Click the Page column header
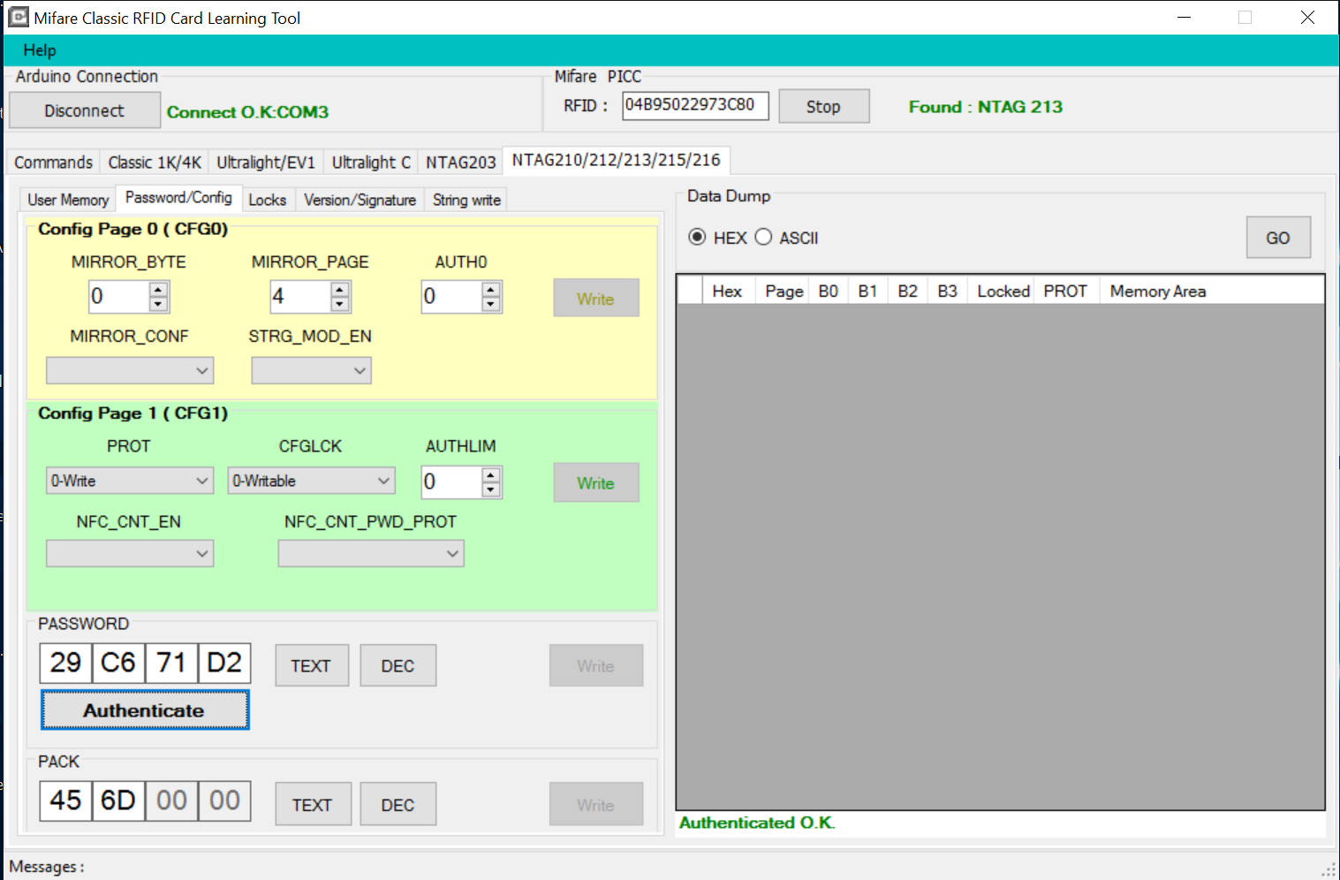Viewport: 1340px width, 880px height. point(784,291)
